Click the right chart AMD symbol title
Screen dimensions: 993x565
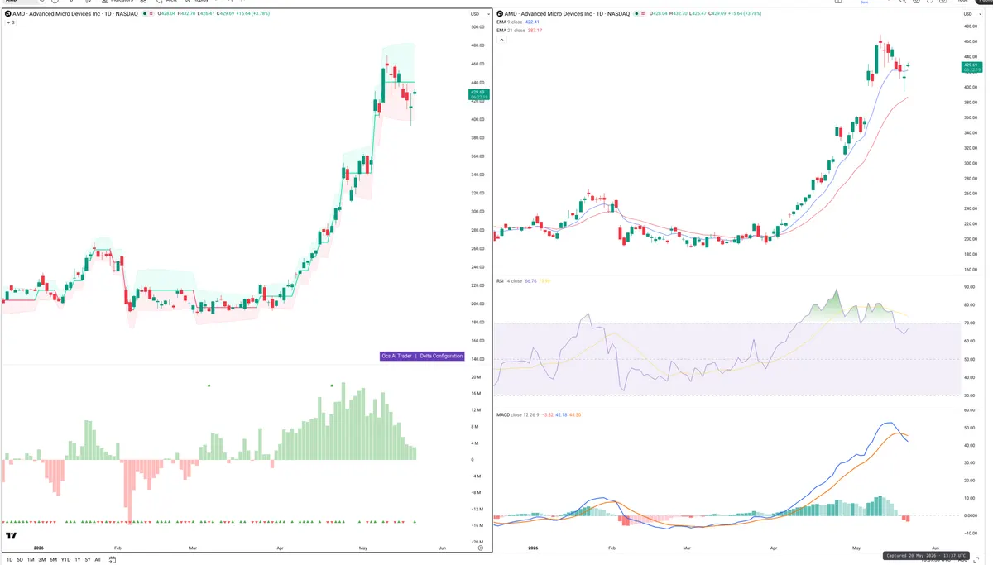click(567, 14)
